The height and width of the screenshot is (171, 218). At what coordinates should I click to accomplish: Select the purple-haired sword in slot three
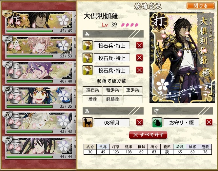[x=39, y=72]
